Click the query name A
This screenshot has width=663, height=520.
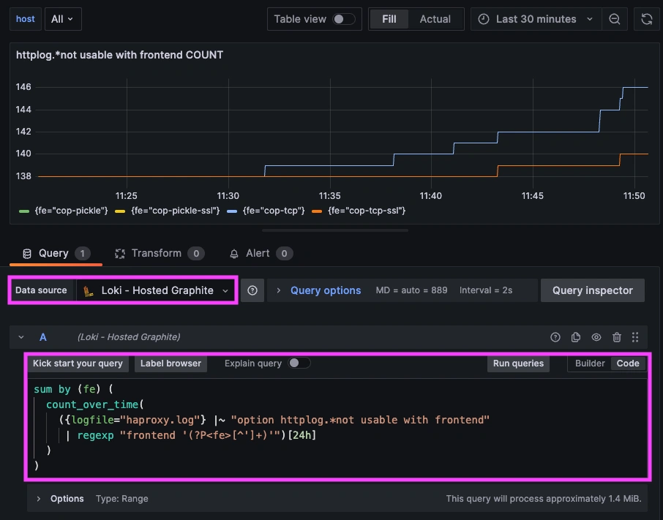pos(43,337)
